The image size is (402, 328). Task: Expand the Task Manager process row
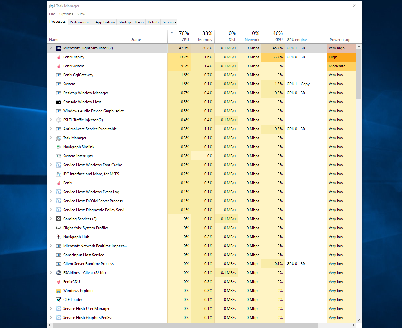click(51, 138)
